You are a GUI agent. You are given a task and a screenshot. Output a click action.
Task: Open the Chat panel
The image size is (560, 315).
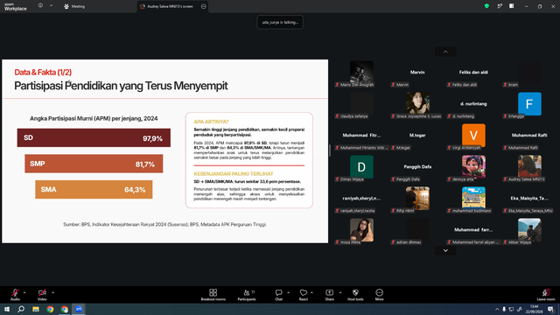click(x=278, y=295)
